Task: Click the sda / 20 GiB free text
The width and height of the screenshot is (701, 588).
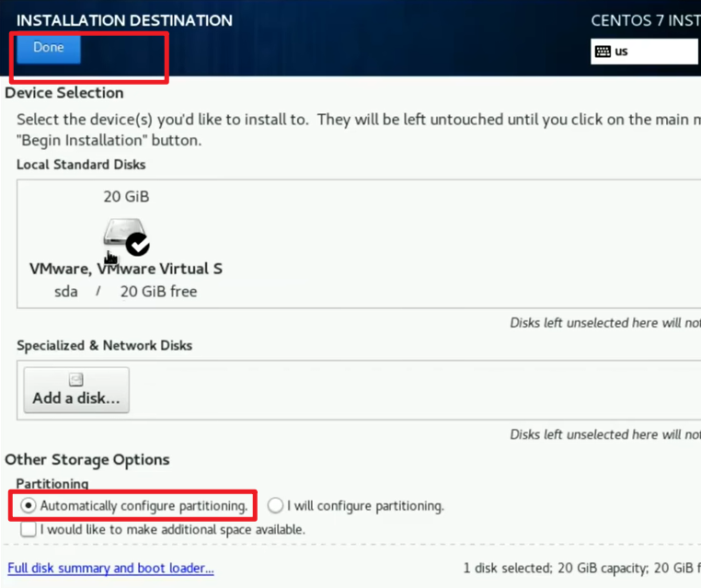Action: (x=126, y=292)
